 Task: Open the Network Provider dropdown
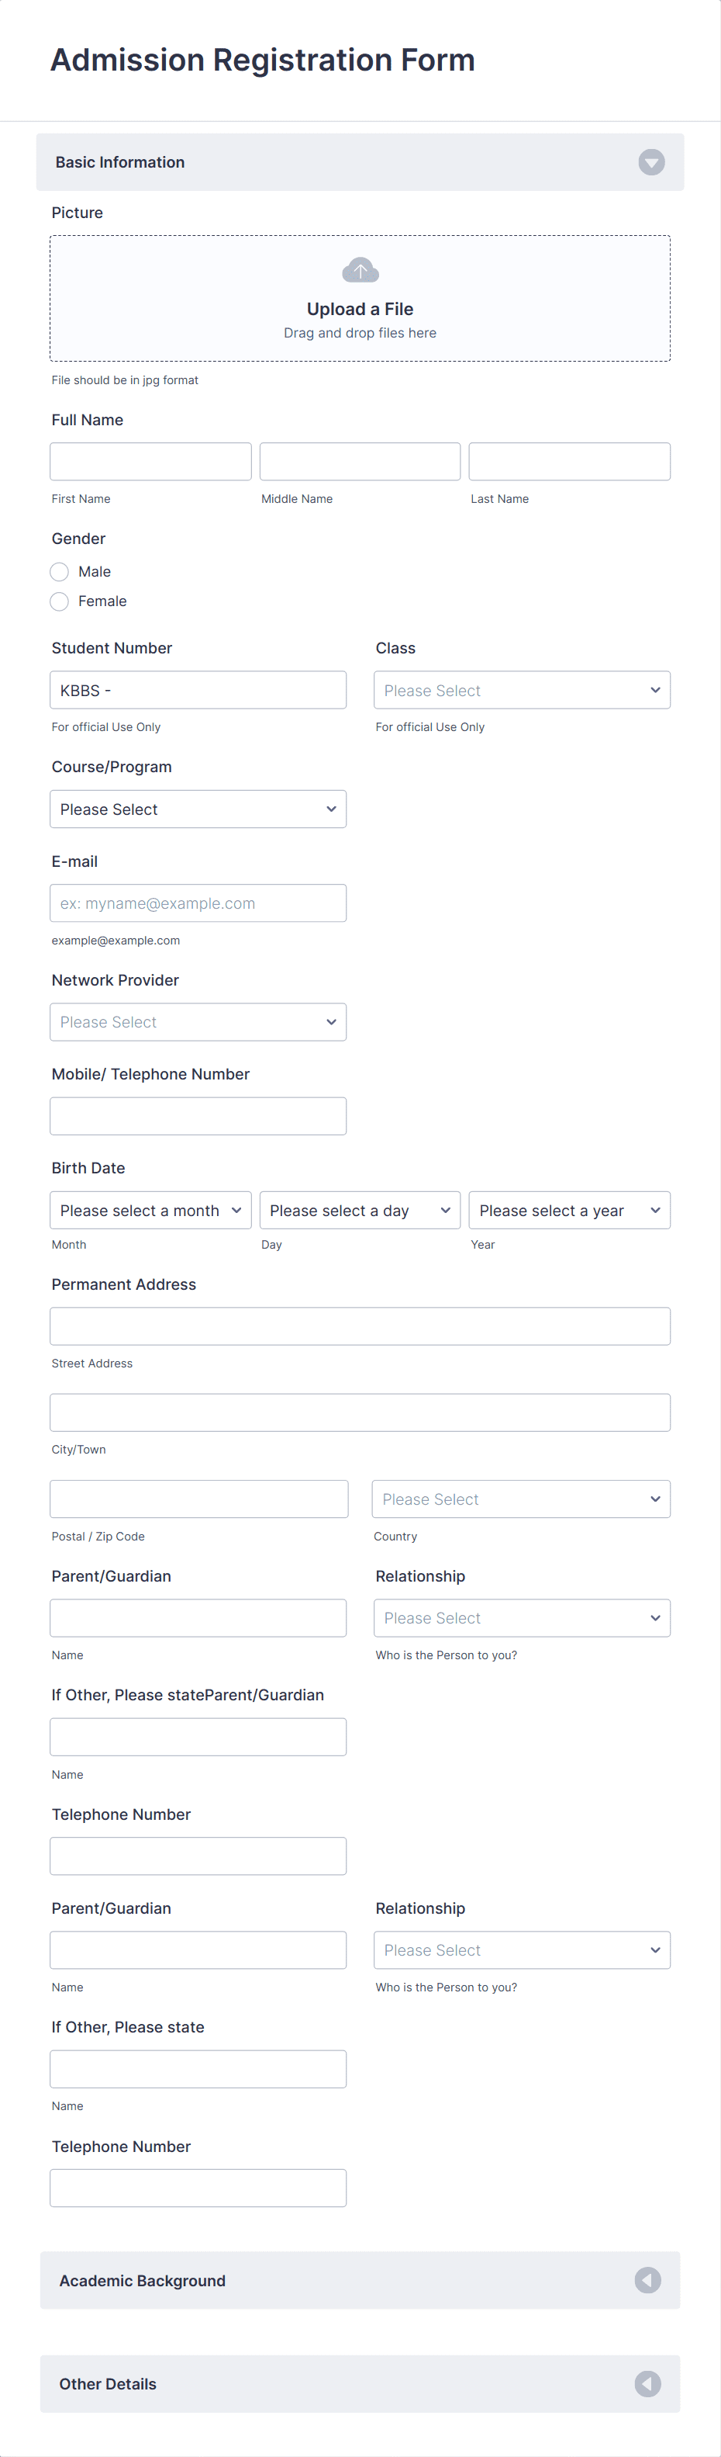tap(198, 1021)
